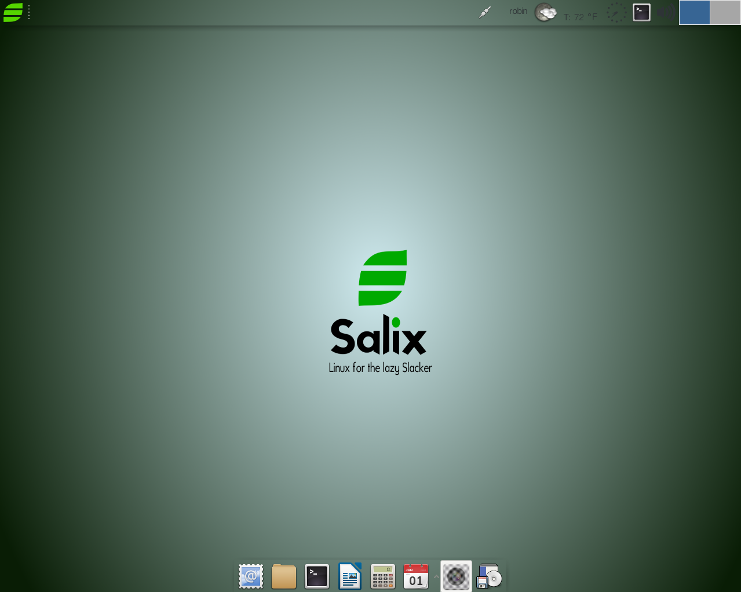The width and height of the screenshot is (741, 592).
Task: Click the panel clock icon
Action: pos(616,12)
